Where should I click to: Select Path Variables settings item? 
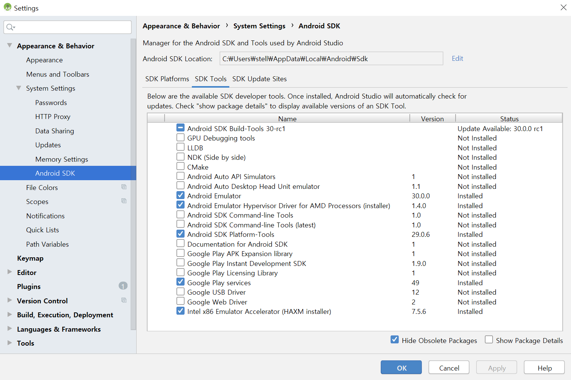point(47,244)
